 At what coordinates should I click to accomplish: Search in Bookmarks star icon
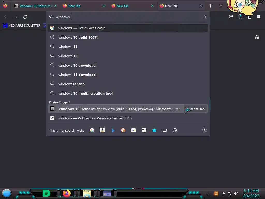(154, 130)
